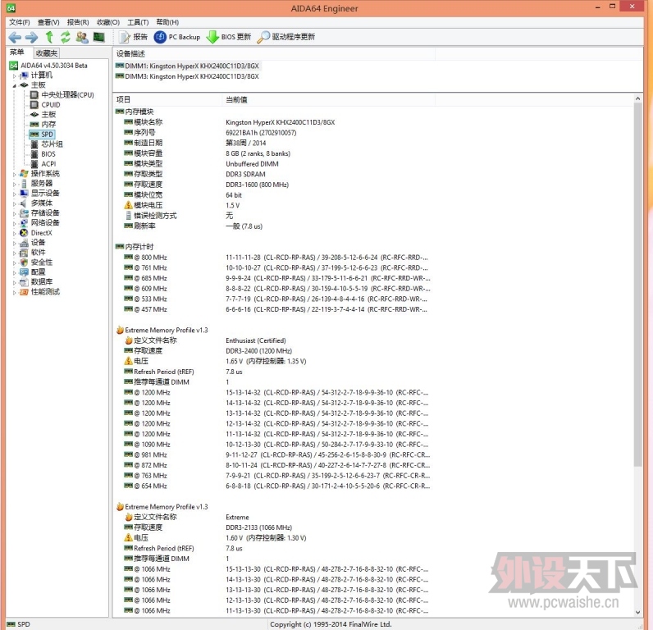The image size is (653, 630).
Task: Click the vertical scrollbar thumb
Action: coord(637,285)
